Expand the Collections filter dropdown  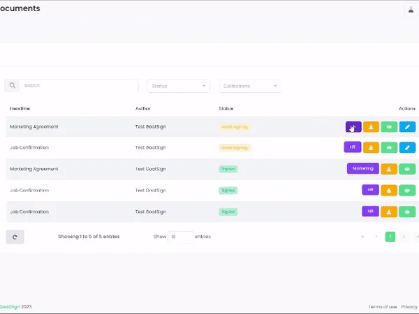click(250, 86)
